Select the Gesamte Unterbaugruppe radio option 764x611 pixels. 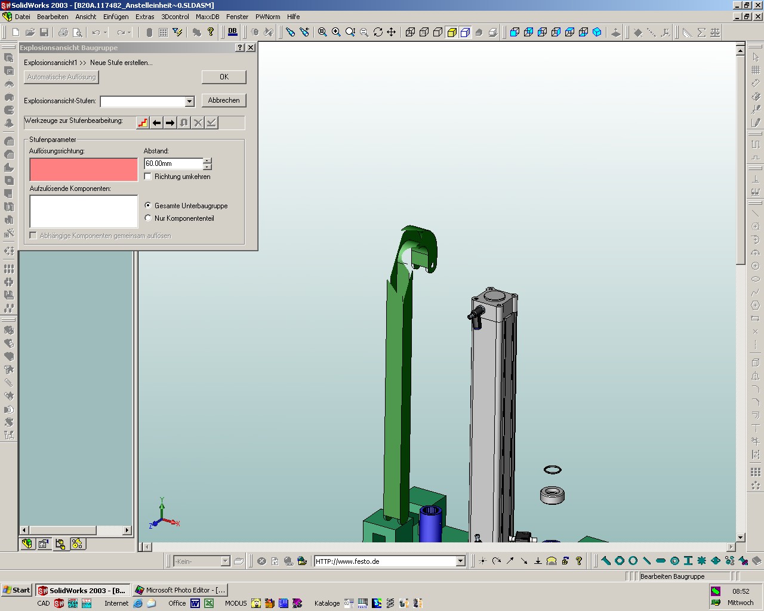[x=148, y=205]
